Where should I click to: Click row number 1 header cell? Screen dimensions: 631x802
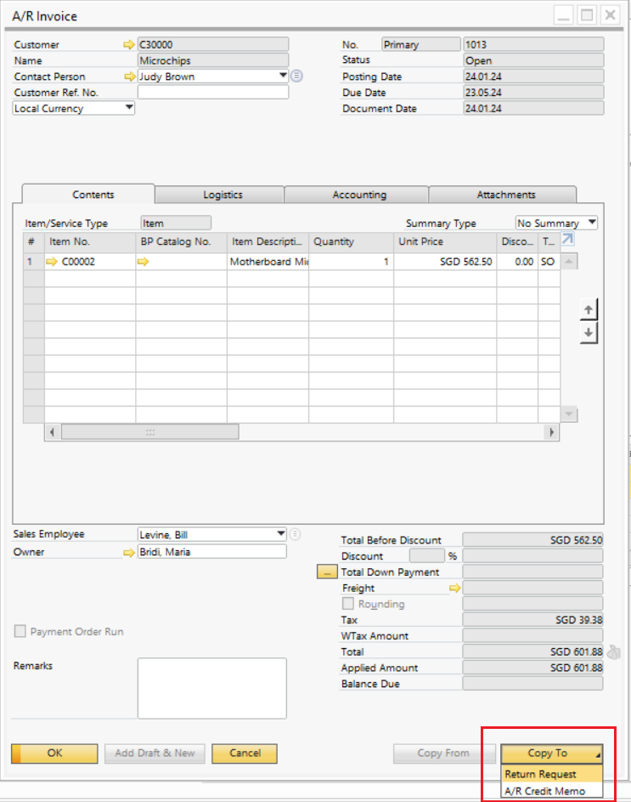(x=34, y=262)
